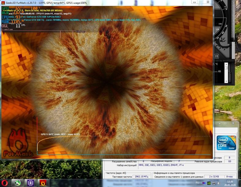Image resolution: width=241 pixels, height=187 pixels.
Task: Maximize the FurMark window
Action: coord(200,2)
